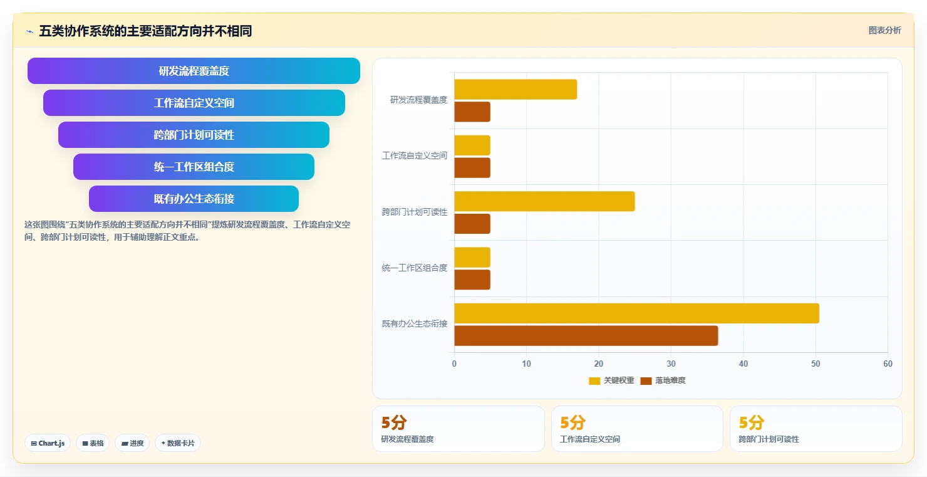The width and height of the screenshot is (927, 477).
Task: Click the x-axis tick value 50
Action: [816, 364]
